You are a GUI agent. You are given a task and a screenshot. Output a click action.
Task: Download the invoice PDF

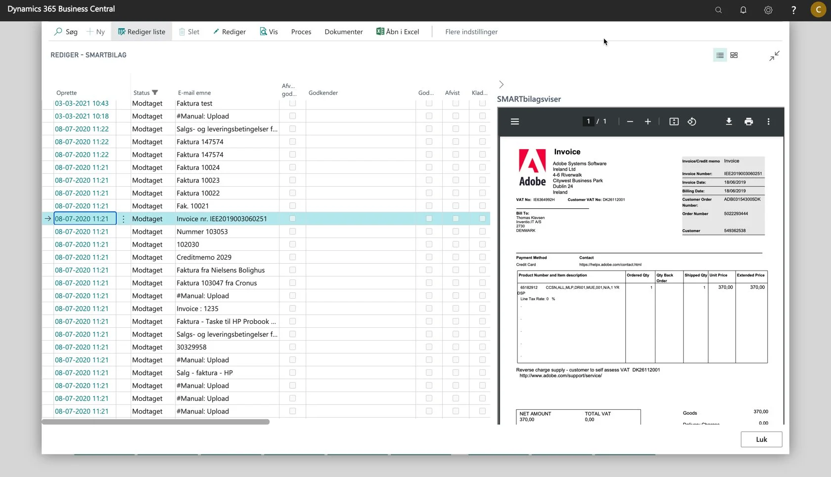[729, 121]
